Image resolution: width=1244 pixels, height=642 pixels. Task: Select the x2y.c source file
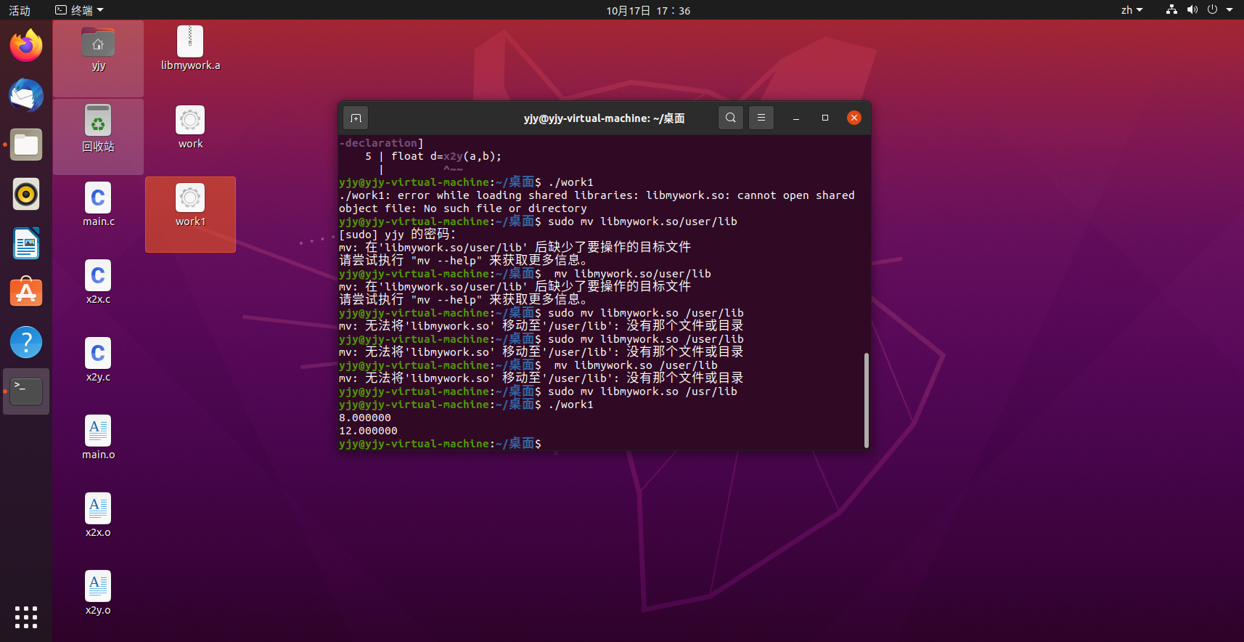pyautogui.click(x=98, y=360)
